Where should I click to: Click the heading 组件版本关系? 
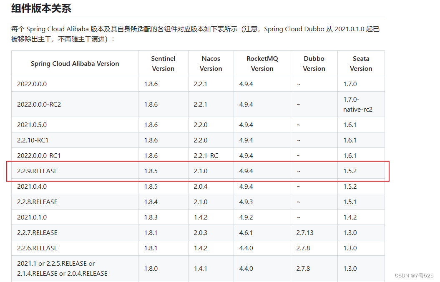(x=41, y=8)
